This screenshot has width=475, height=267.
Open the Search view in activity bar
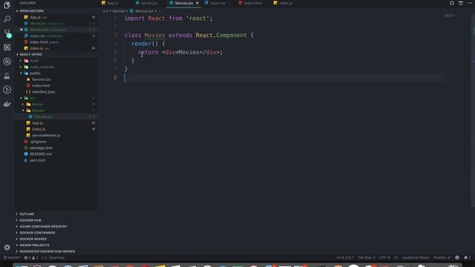(7, 19)
